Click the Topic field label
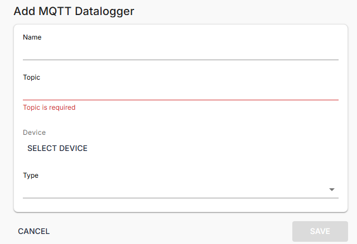This screenshot has width=357, height=244. coord(32,77)
